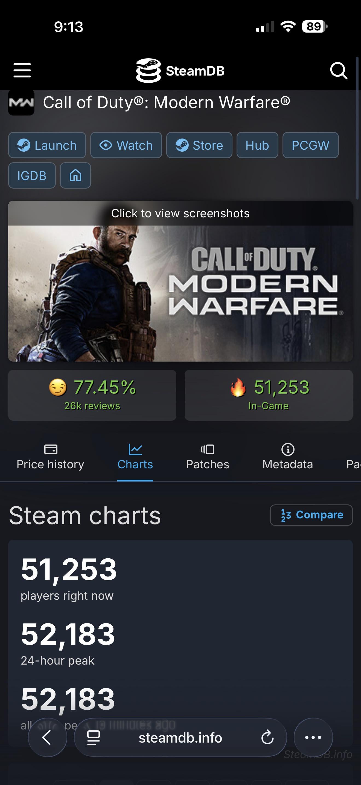Screen dimensions: 361x785
Task: Toggle Watch for this game
Action: pos(126,145)
